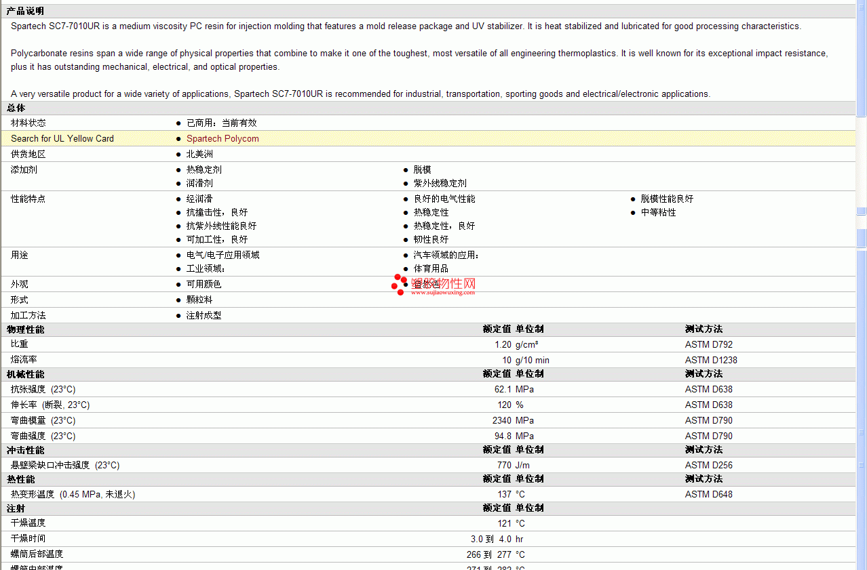The height and width of the screenshot is (570, 867).
Task: Click the ASTM D648 test method
Action: (x=709, y=494)
